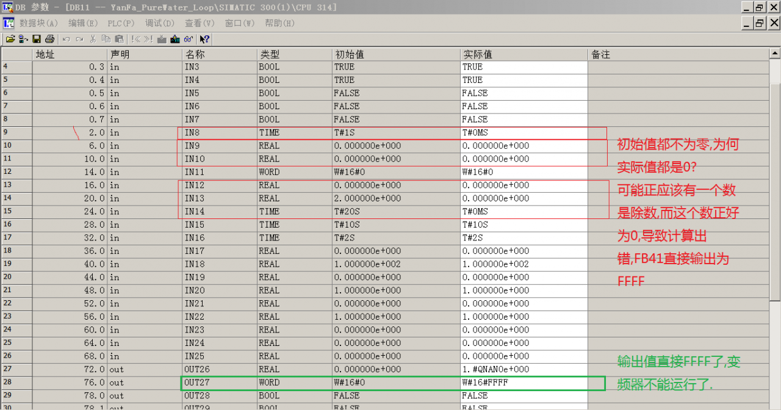Click actual value T#10S of IN15
Image resolution: width=781 pixels, height=410 pixels.
point(524,225)
